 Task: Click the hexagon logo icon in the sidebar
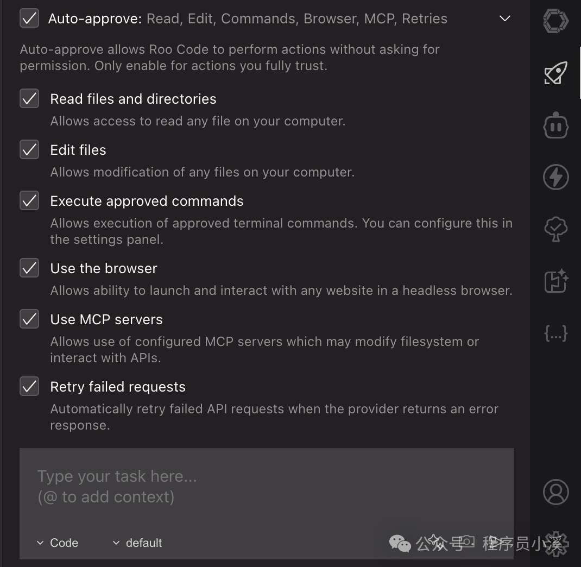pyautogui.click(x=555, y=22)
